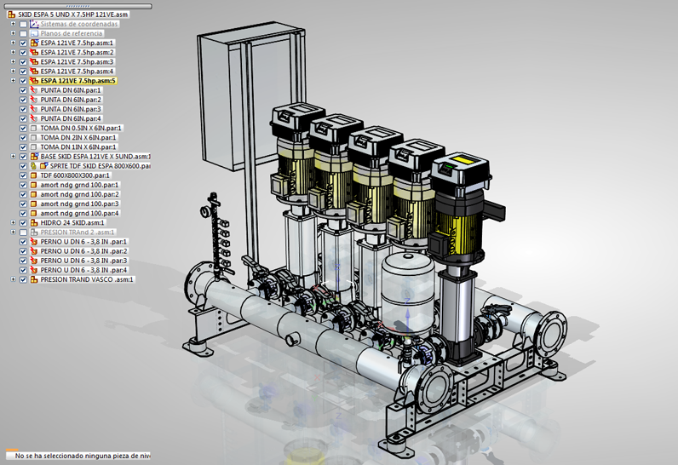Click the part icon of PERNO U DN 6 - 3,8 IN .par:2
Screen dimensions: 678x465
click(x=34, y=251)
